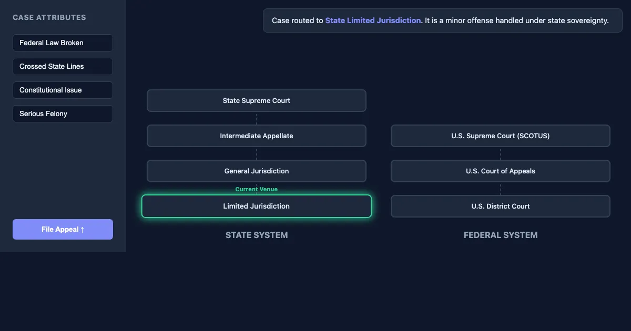Click the File Appeal button

coord(63,229)
